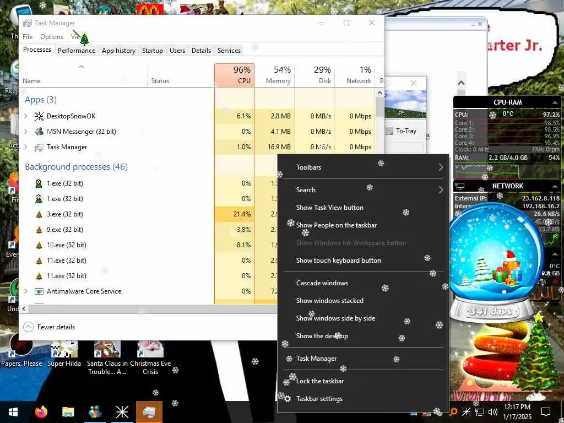The width and height of the screenshot is (564, 423).
Task: Sort processes by the CPU column
Action: point(234,75)
